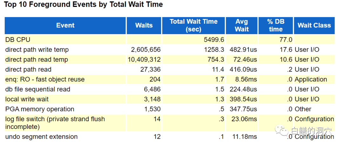The width and height of the screenshot is (343, 146).
Task: Select the undo segment extension event
Action: point(41,137)
